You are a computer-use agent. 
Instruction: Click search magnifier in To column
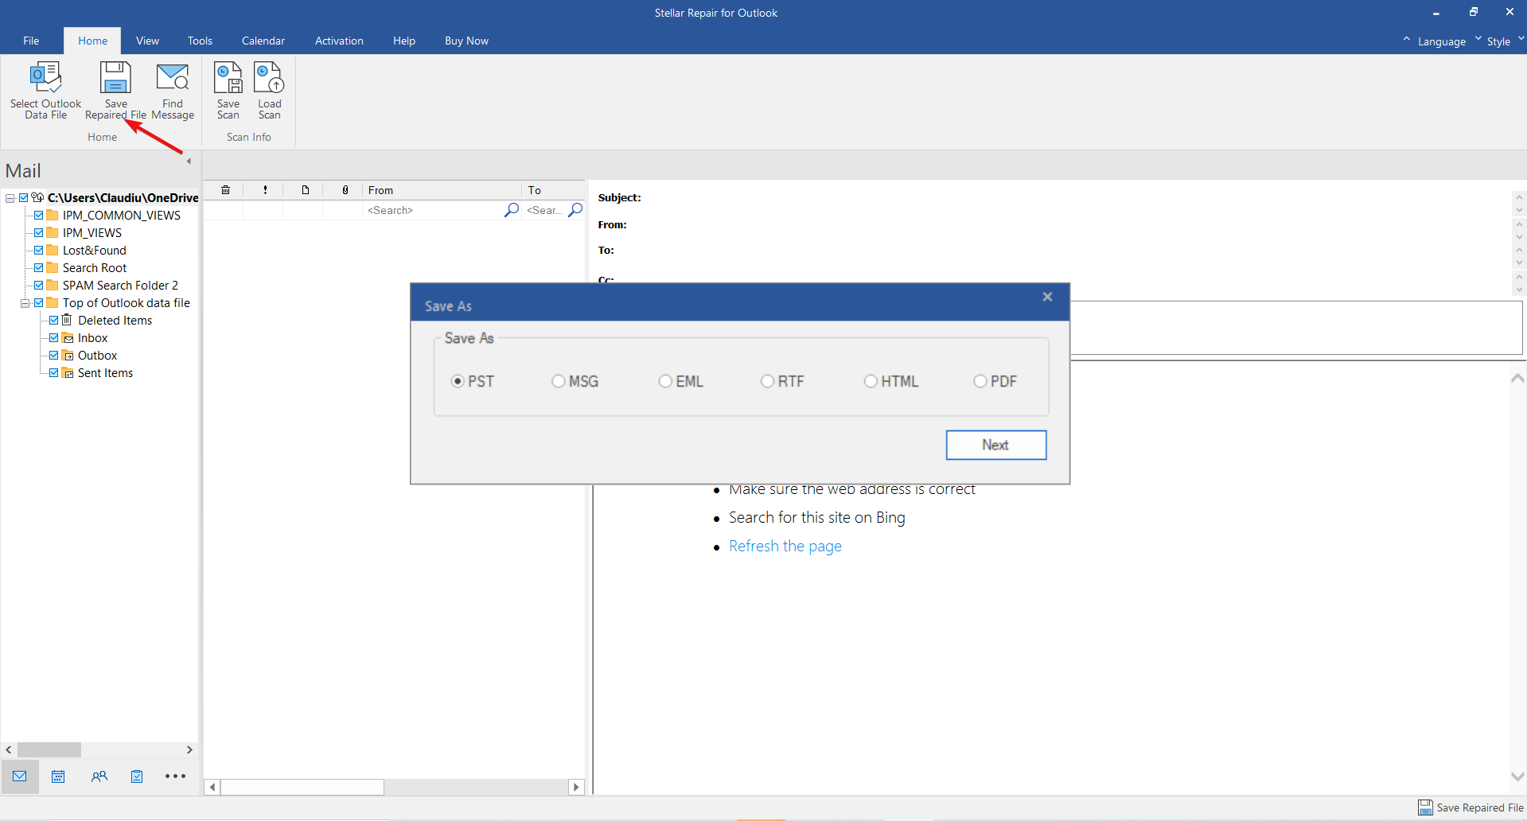[x=575, y=210]
